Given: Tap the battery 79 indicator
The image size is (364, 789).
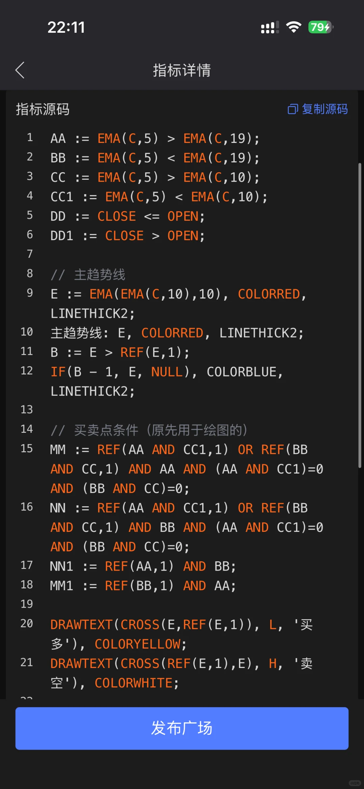Looking at the screenshot, I should click(x=321, y=27).
